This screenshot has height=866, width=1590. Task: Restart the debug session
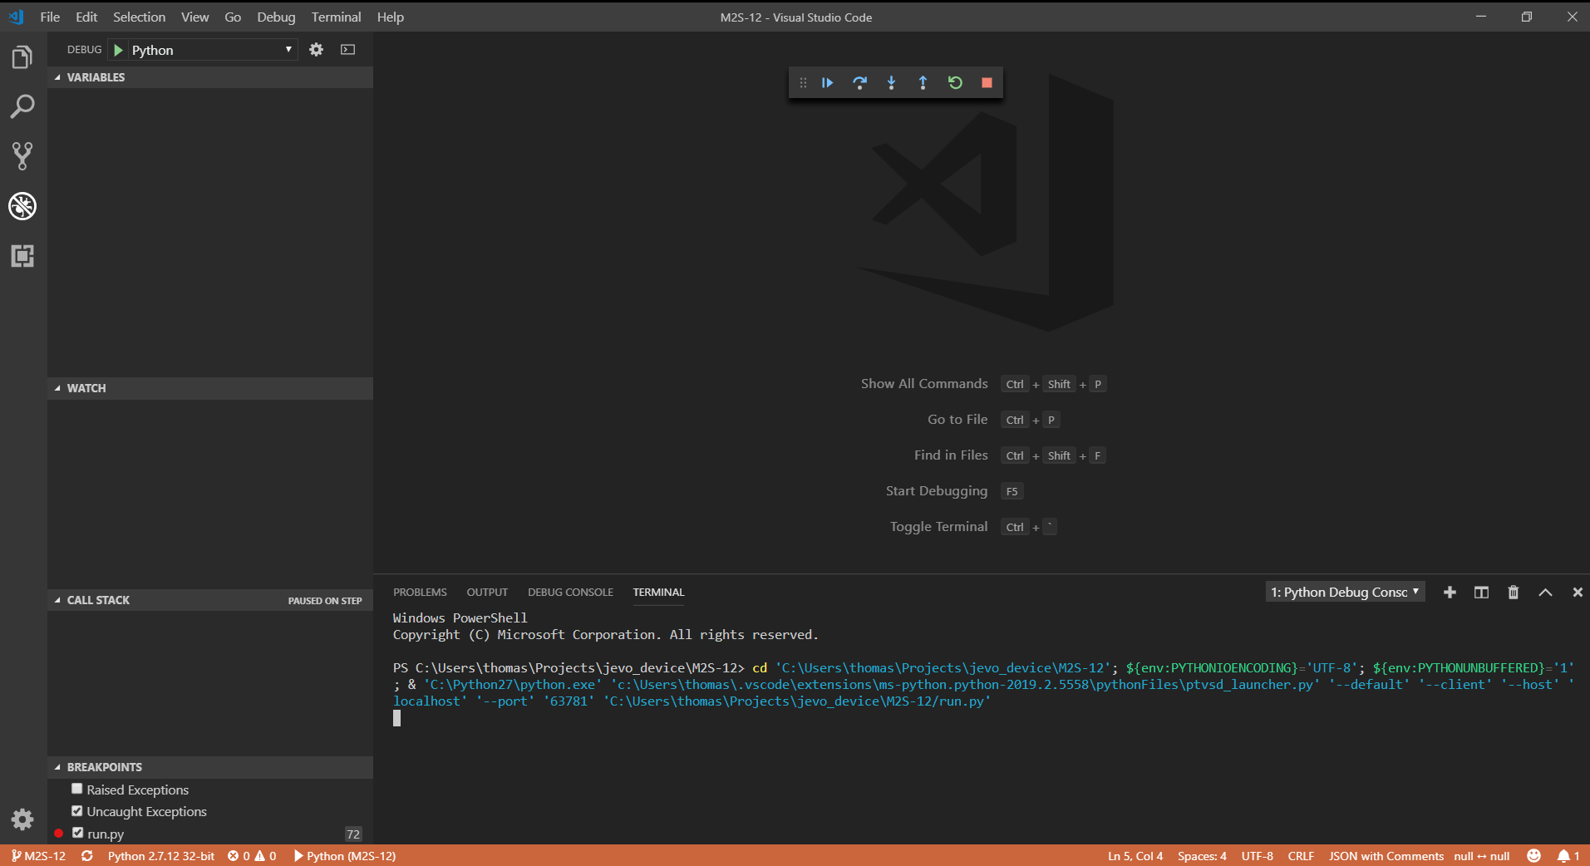[955, 82]
